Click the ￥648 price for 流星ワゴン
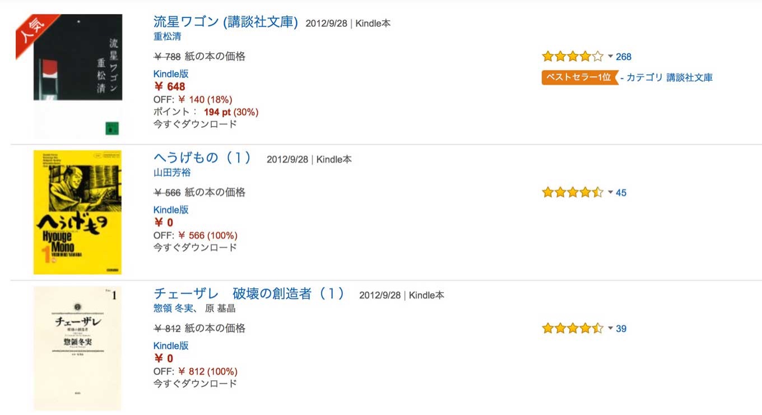The width and height of the screenshot is (762, 415). click(169, 86)
